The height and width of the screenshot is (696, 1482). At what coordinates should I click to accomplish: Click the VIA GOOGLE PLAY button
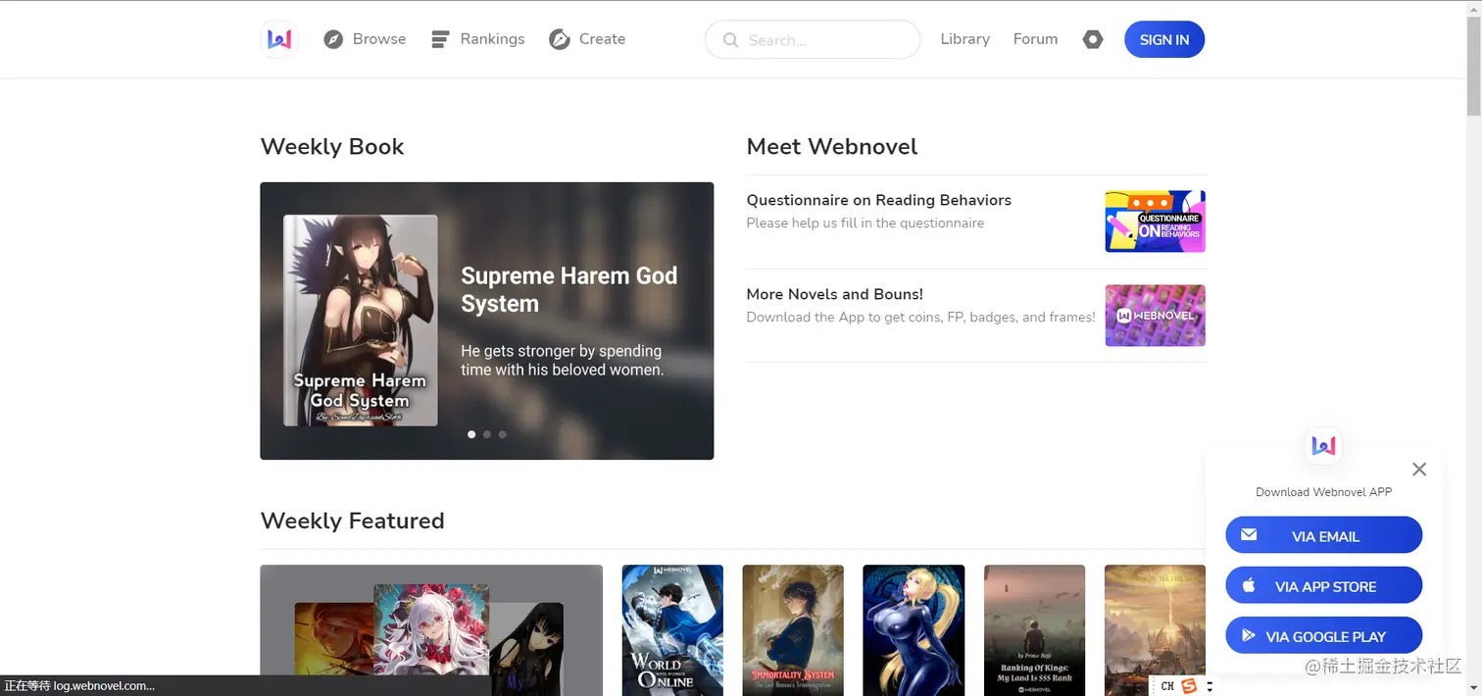point(1323,635)
